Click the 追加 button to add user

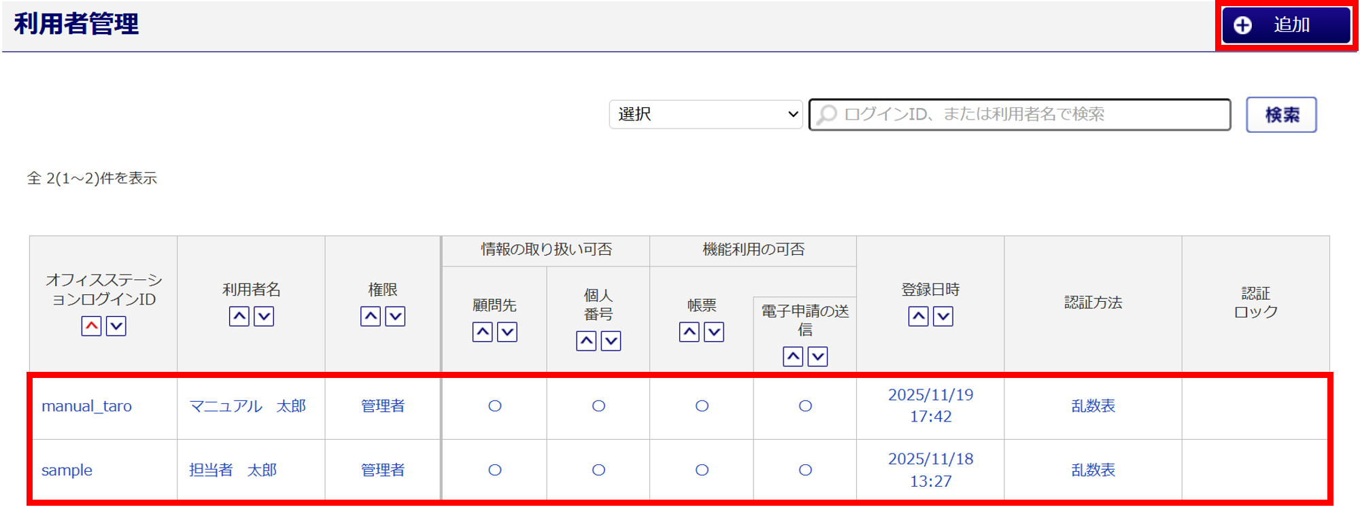[1286, 25]
